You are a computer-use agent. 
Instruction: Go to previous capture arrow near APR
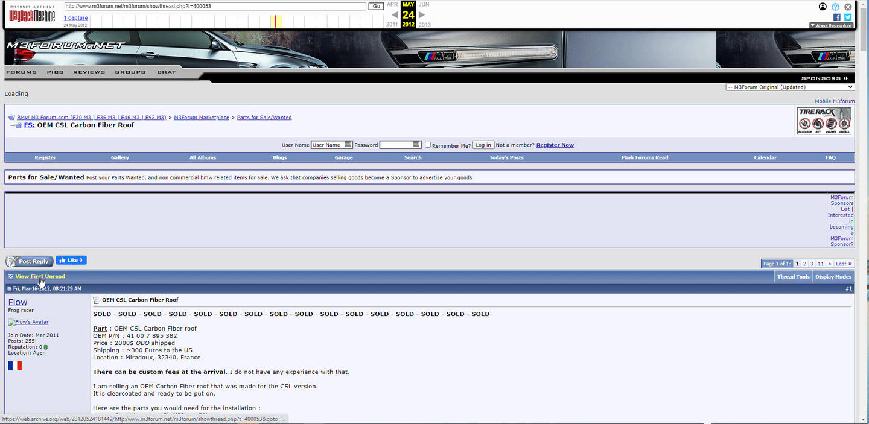pyautogui.click(x=395, y=14)
